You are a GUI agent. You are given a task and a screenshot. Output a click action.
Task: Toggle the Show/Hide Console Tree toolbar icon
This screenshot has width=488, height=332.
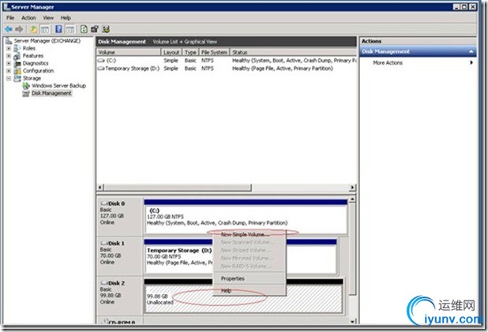coord(45,29)
